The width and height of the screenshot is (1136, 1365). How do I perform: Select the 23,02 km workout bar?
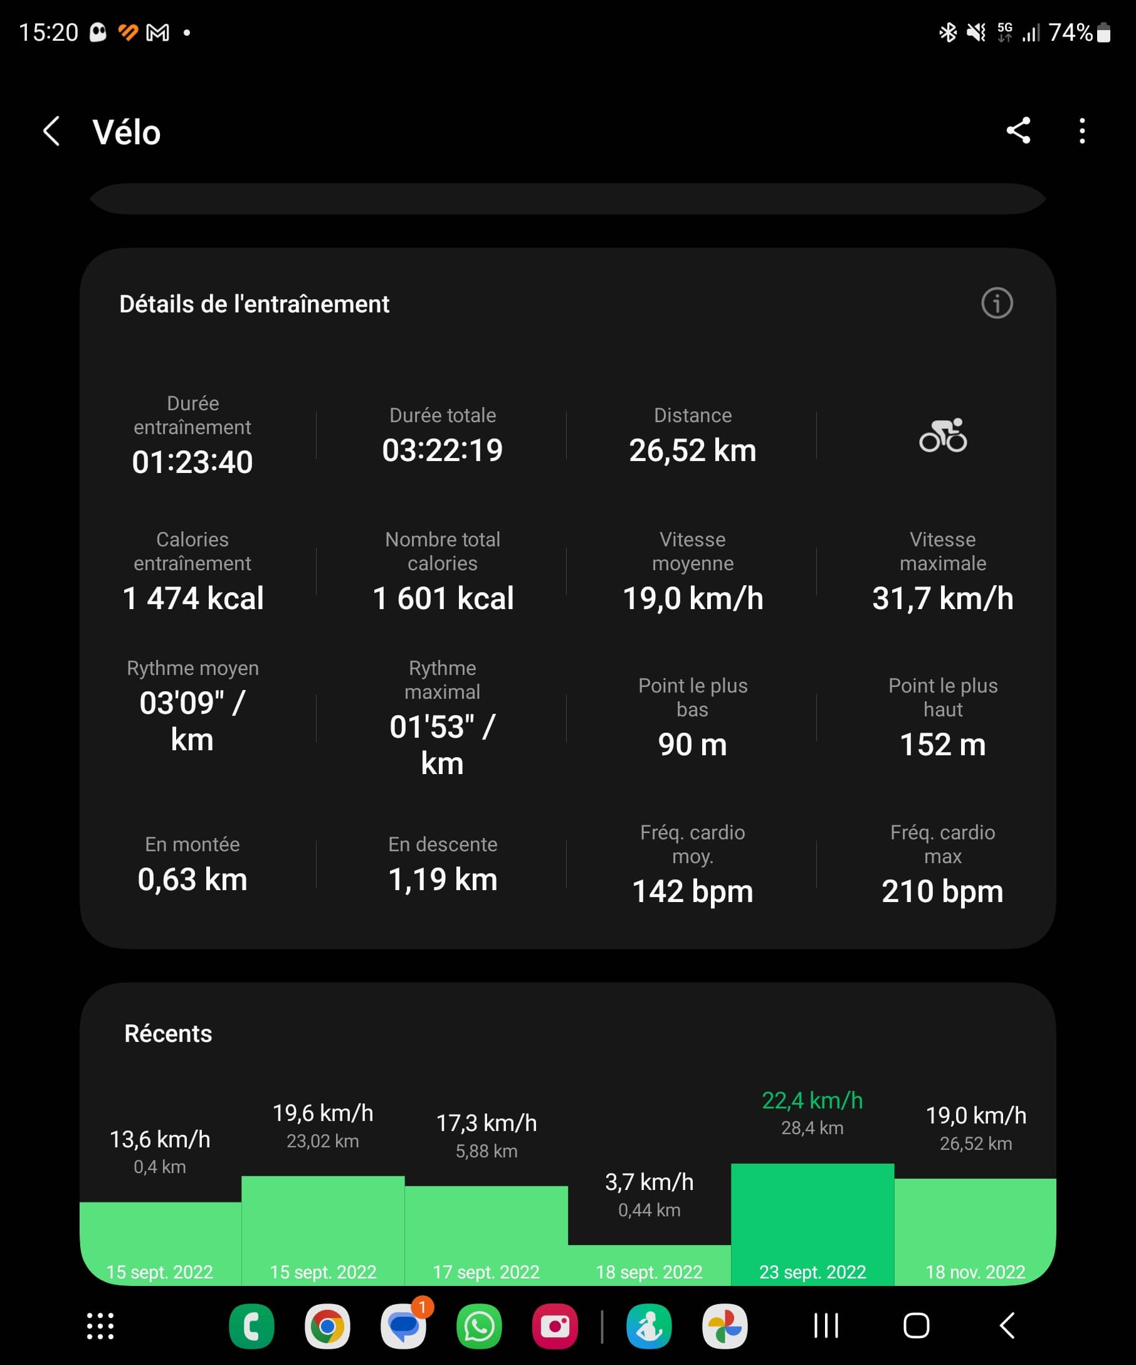click(323, 1228)
